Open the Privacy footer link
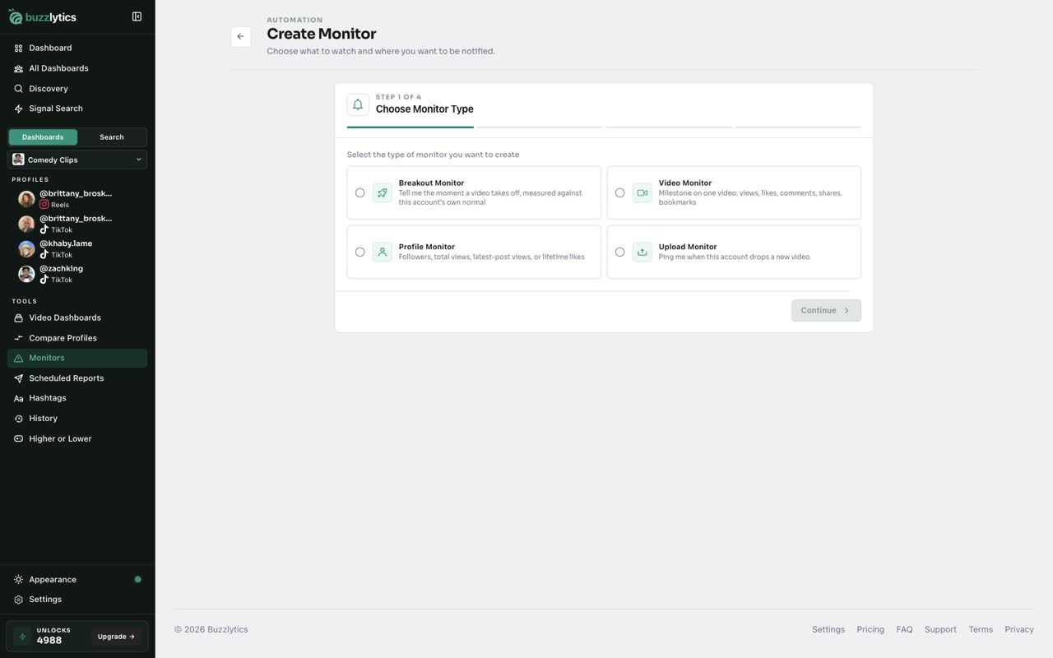Image resolution: width=1053 pixels, height=658 pixels. pos(1019,630)
